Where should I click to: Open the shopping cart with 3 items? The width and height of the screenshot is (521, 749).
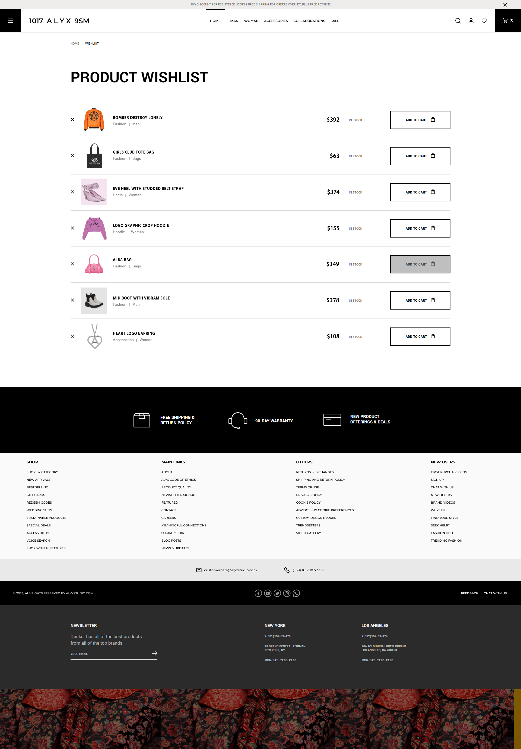[x=508, y=21]
